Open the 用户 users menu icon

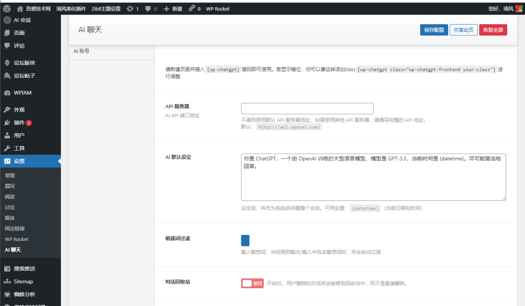point(7,136)
